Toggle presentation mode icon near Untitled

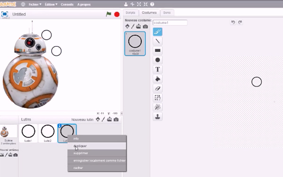tap(5, 14)
